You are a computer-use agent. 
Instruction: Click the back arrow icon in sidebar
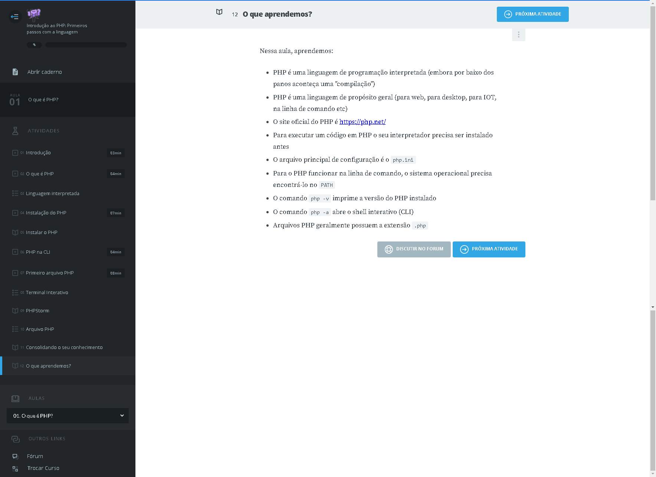point(14,16)
